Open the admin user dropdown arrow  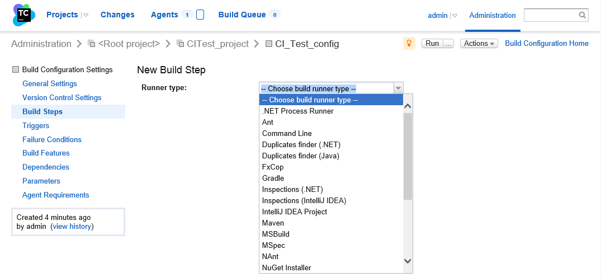coord(455,16)
